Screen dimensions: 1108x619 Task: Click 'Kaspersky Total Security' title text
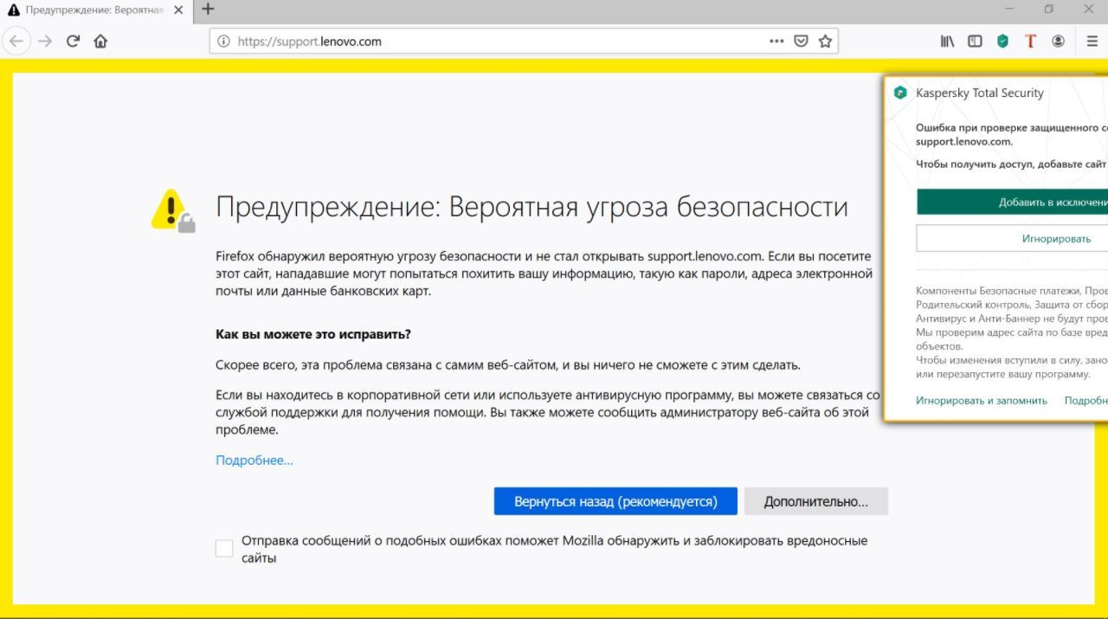[980, 93]
